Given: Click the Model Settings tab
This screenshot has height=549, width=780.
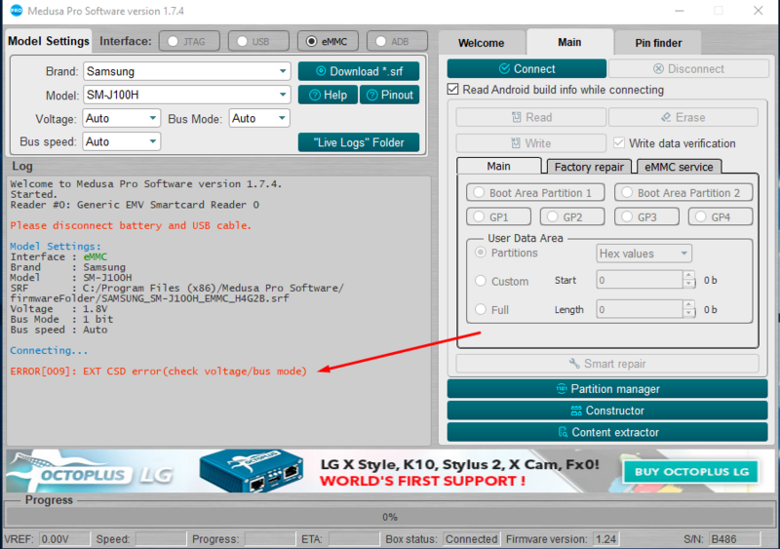Looking at the screenshot, I should (48, 41).
